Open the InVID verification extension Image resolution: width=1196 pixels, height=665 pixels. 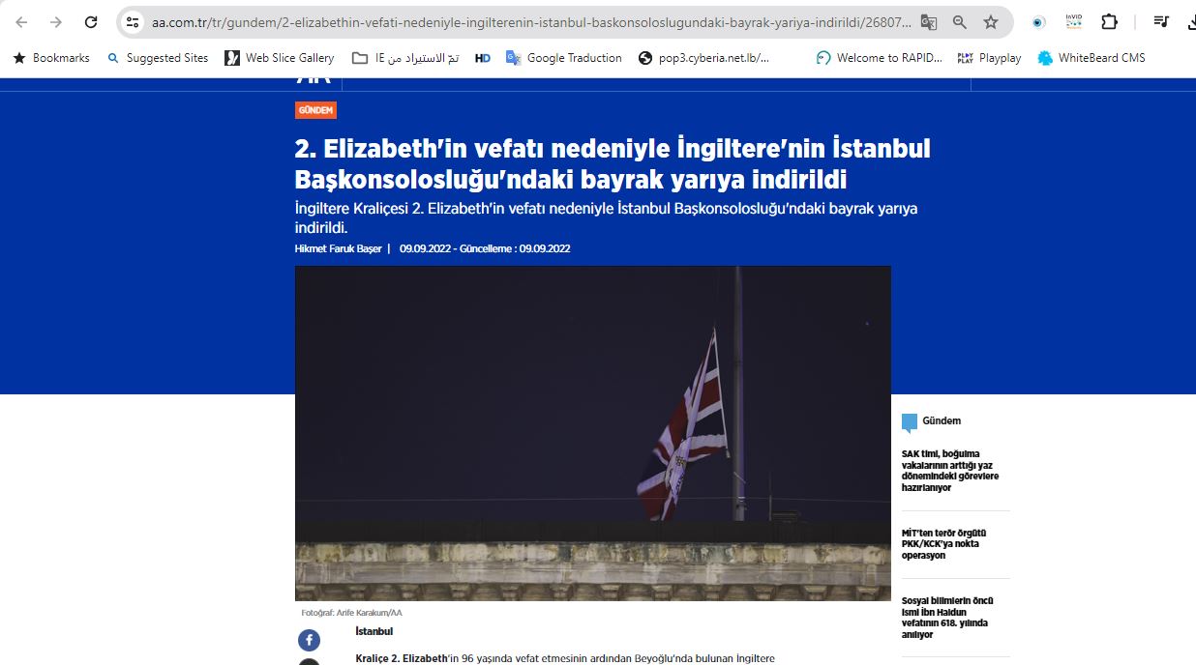(x=1073, y=21)
